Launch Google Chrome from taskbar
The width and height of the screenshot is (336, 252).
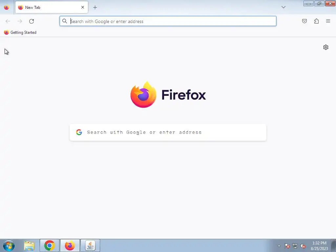click(x=50, y=245)
